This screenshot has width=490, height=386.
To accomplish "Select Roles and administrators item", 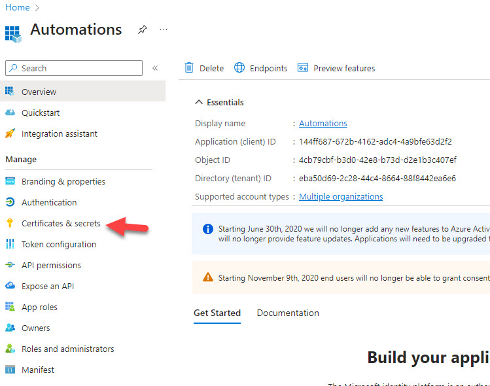I will click(x=67, y=349).
